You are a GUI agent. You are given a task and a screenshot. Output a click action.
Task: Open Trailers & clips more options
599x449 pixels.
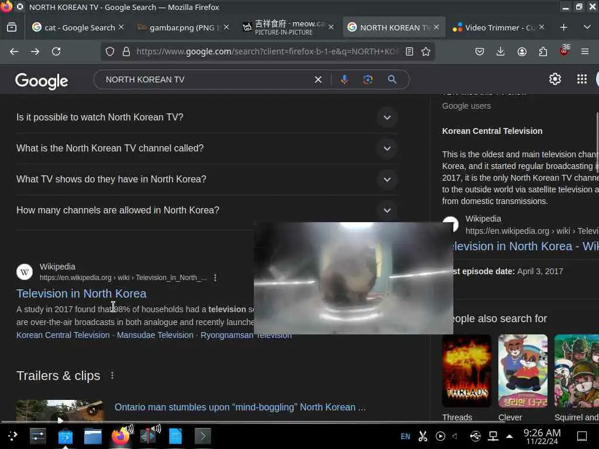[x=112, y=376]
